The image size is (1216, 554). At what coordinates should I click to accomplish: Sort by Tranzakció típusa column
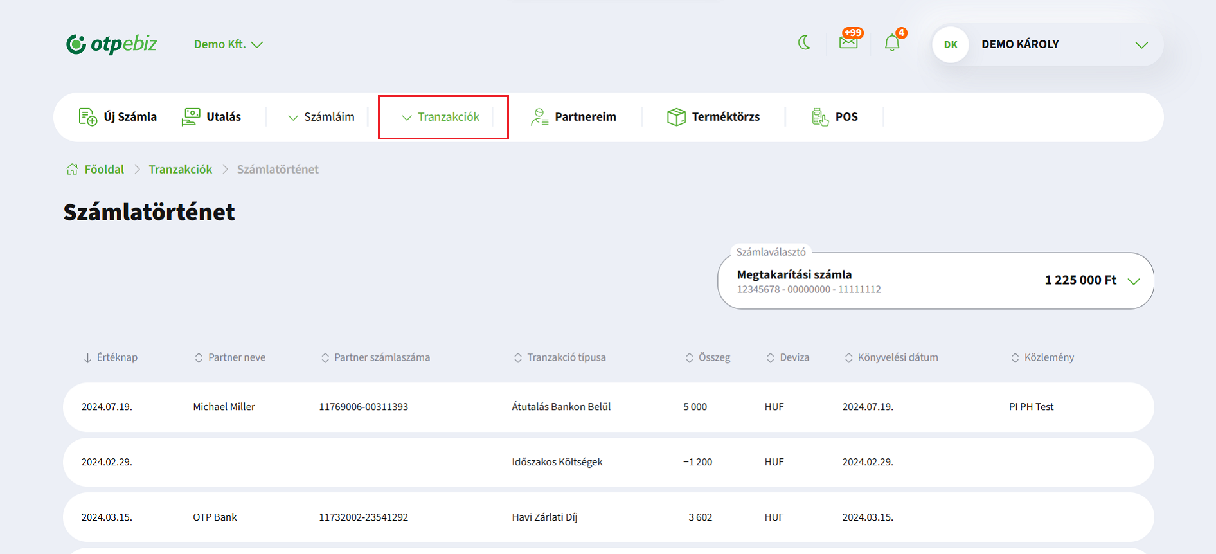(x=560, y=357)
